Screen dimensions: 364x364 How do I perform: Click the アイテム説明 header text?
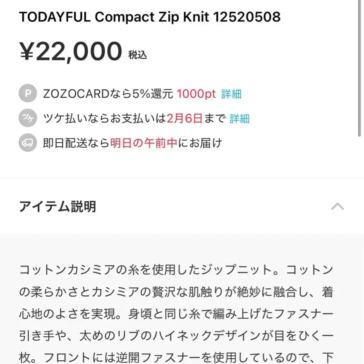point(58,206)
